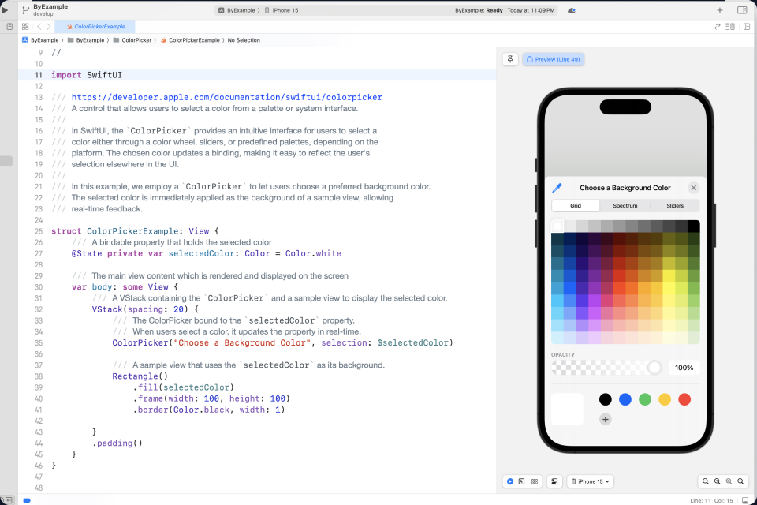
Task: Add an editor on the right
Action: pyautogui.click(x=747, y=27)
